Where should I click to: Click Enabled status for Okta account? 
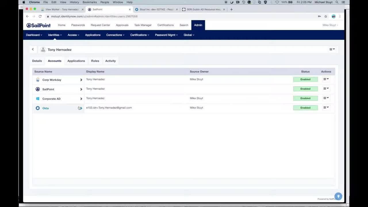(x=305, y=108)
